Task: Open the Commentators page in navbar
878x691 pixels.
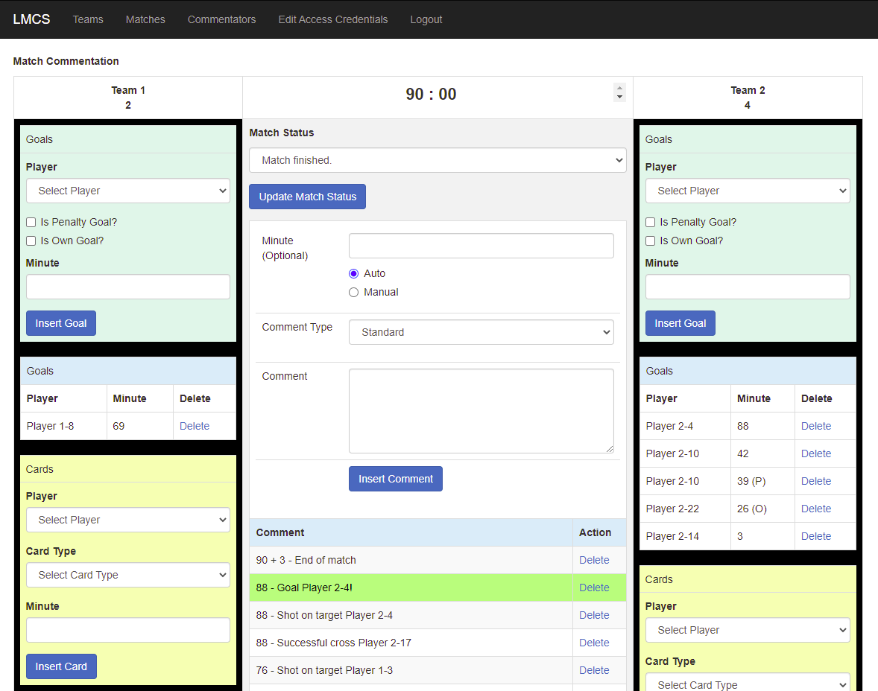Action: click(x=221, y=19)
